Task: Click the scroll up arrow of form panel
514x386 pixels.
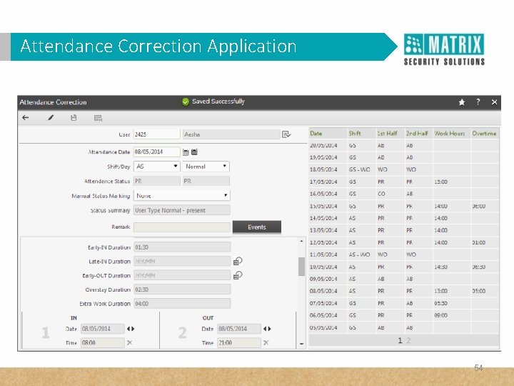Action: (301, 242)
